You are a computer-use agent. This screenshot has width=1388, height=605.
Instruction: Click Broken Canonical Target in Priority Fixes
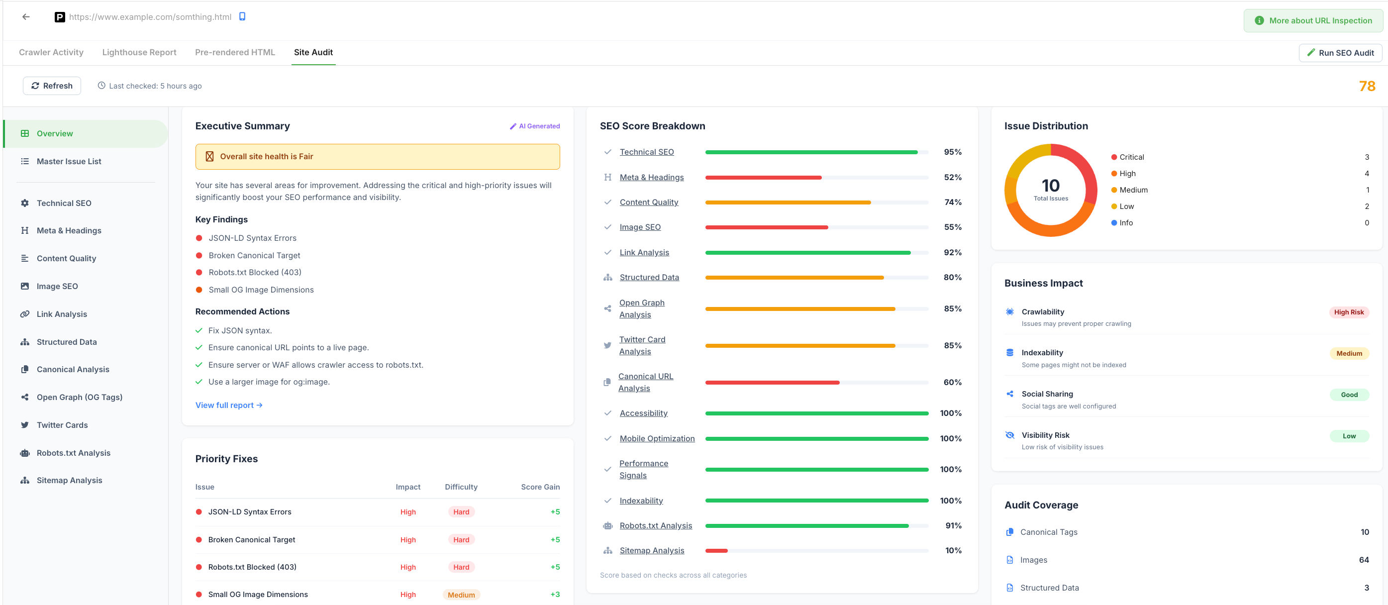click(252, 540)
